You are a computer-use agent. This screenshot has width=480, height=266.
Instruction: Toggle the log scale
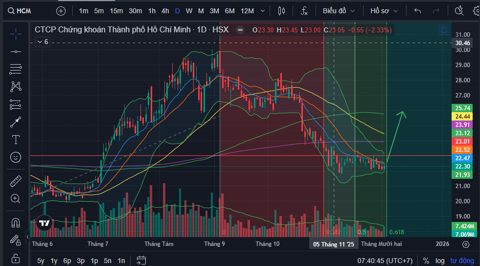[440, 261]
